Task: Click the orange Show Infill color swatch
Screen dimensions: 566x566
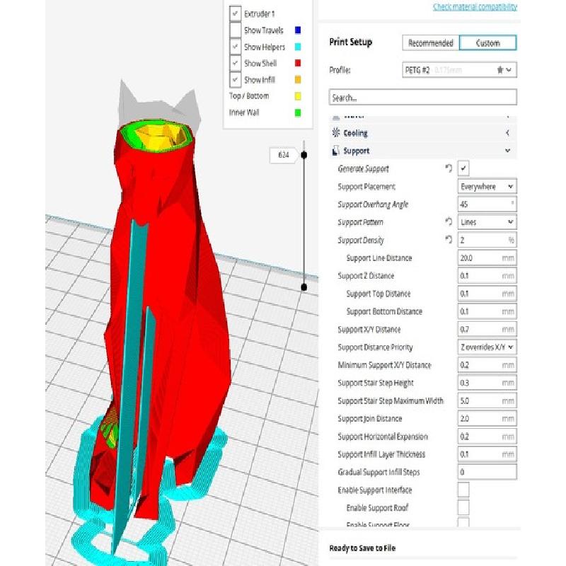Action: pos(298,79)
